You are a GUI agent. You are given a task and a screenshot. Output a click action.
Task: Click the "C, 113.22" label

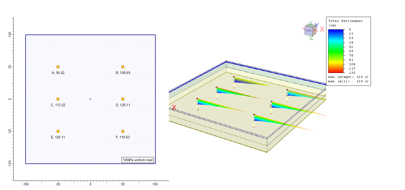(58, 105)
